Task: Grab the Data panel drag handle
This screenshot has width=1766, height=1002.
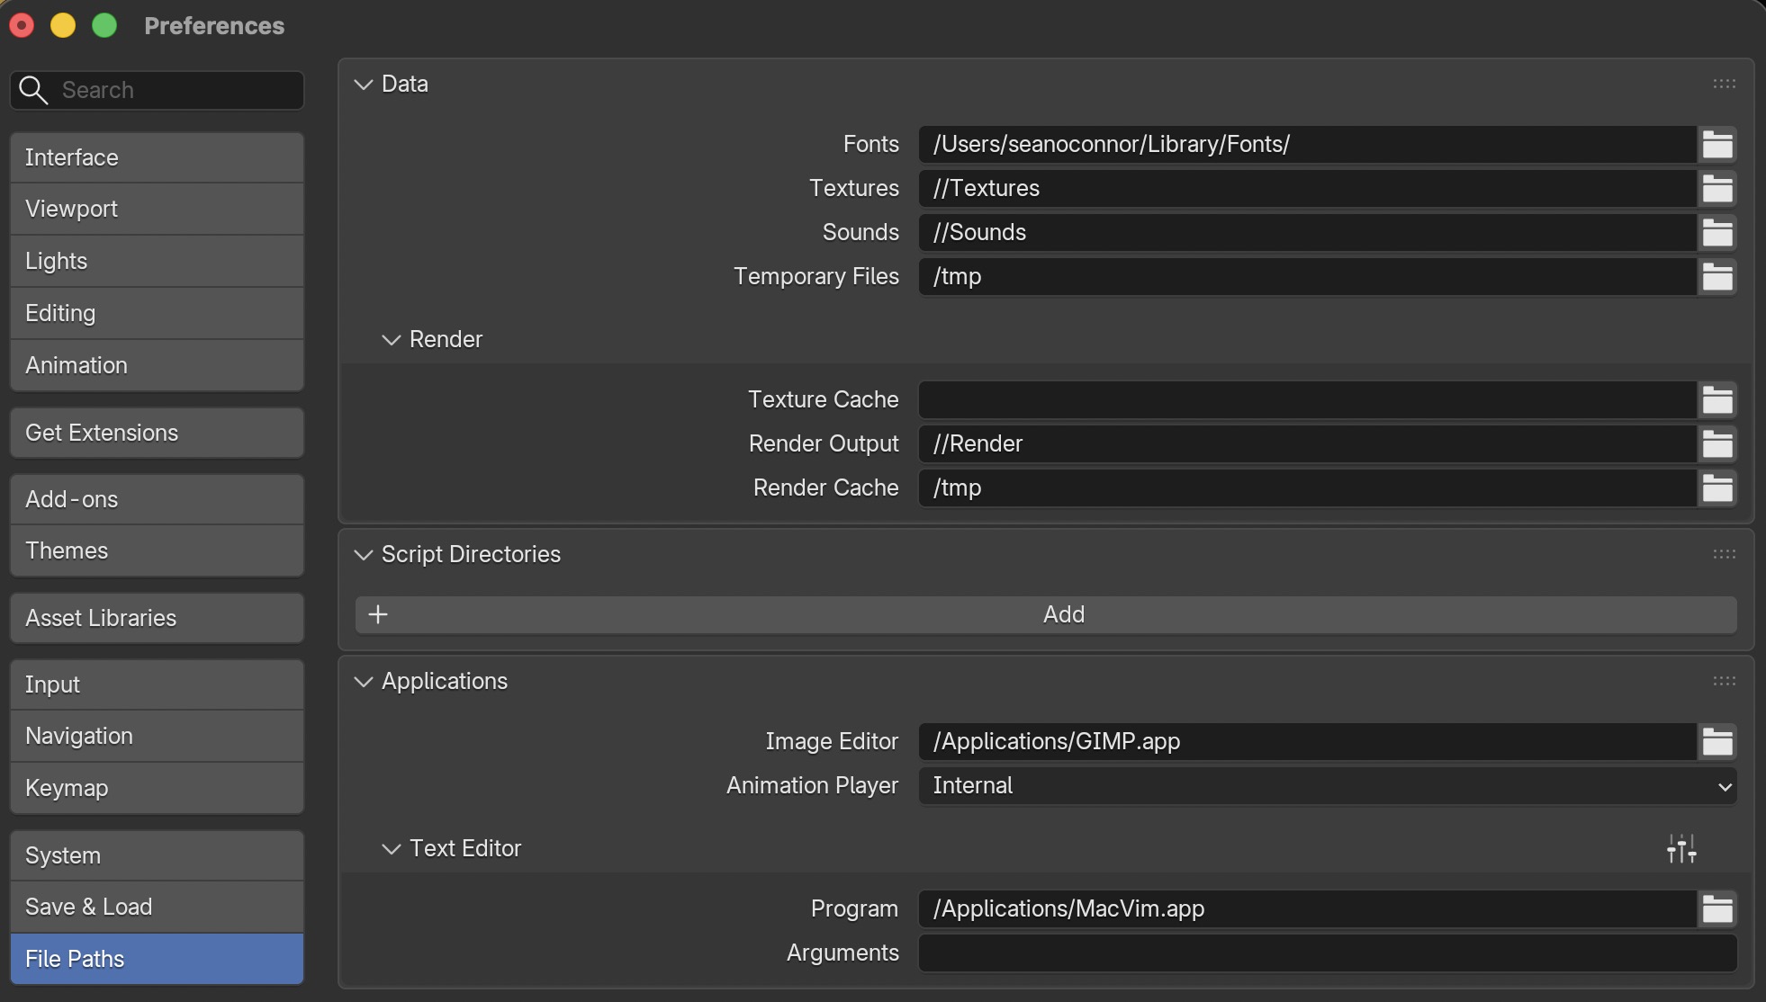Action: pos(1724,84)
